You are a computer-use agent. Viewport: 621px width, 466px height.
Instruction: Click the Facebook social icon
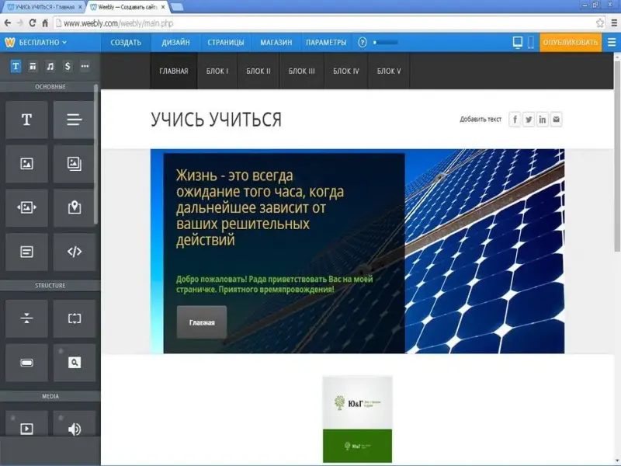point(515,120)
